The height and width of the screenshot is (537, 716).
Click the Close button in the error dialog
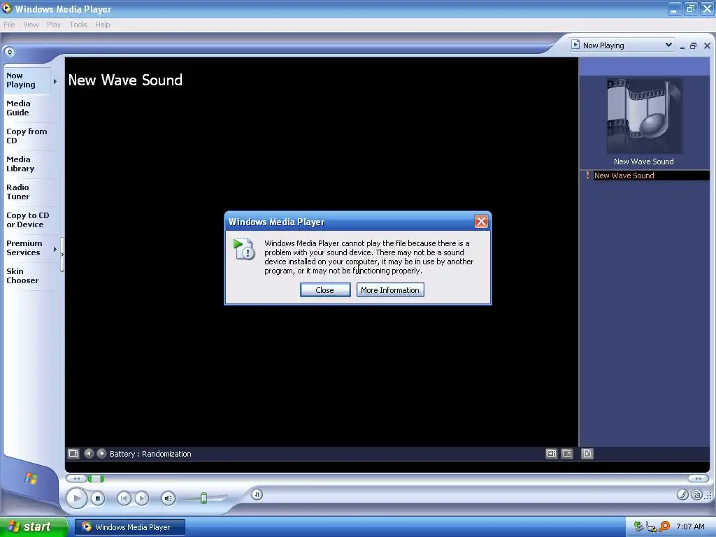click(x=325, y=290)
